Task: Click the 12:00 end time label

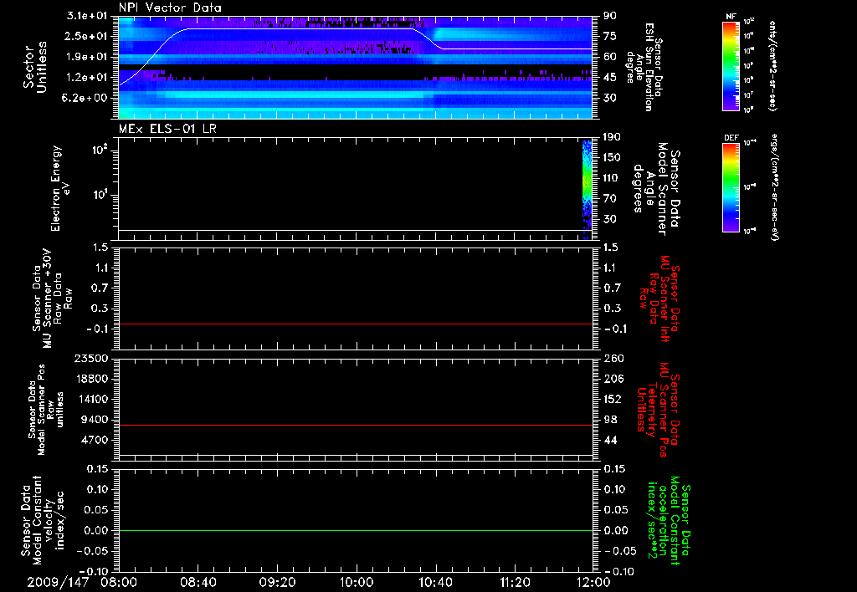Action: point(593,581)
